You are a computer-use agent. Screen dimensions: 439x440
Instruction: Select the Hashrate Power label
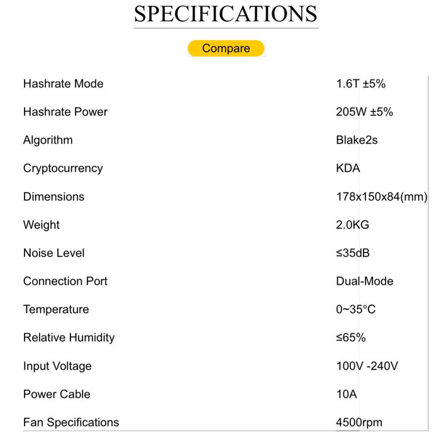click(x=65, y=112)
